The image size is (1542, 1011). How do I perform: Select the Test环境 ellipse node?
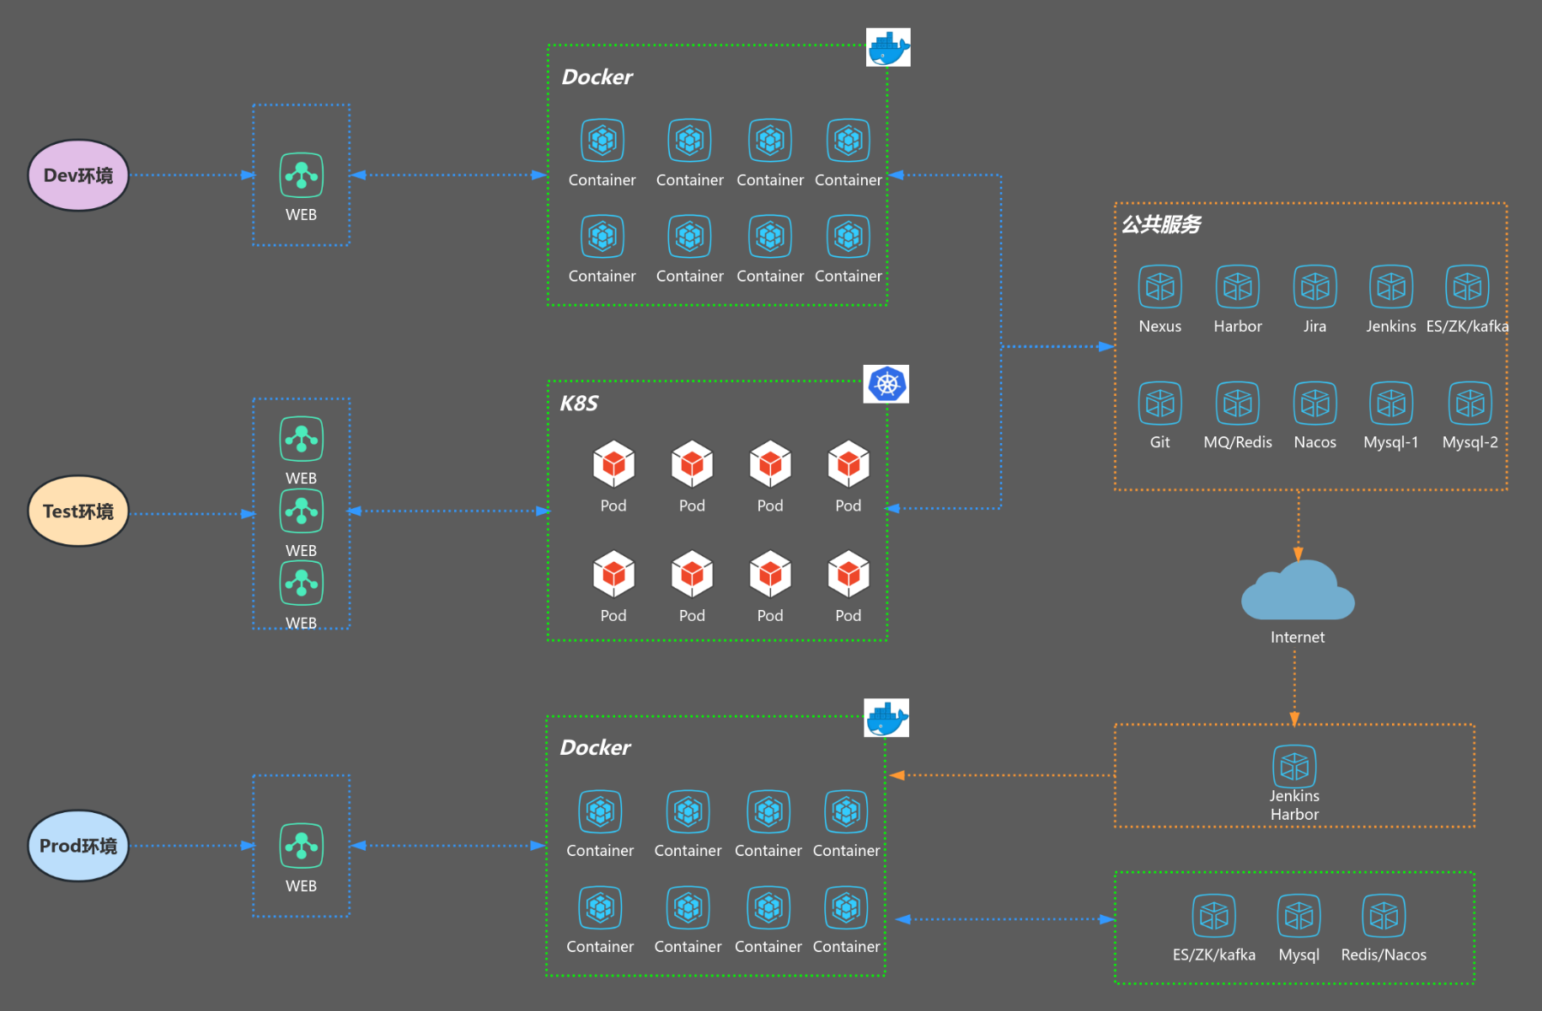point(78,511)
